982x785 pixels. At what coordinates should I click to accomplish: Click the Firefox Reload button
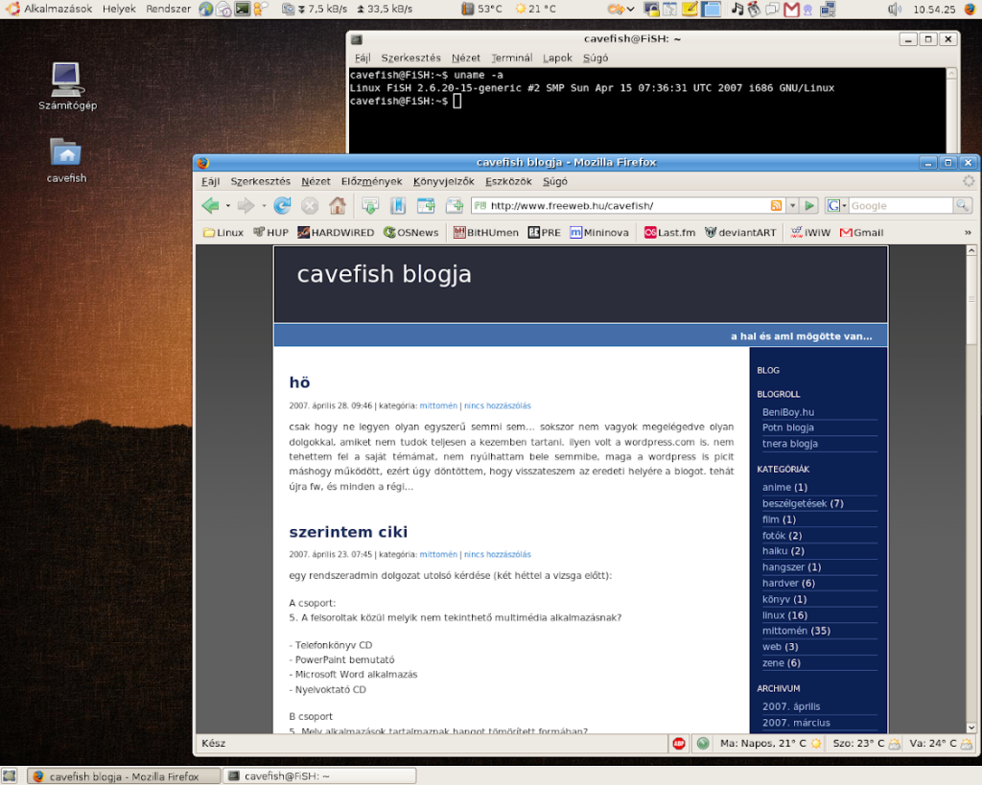point(282,205)
